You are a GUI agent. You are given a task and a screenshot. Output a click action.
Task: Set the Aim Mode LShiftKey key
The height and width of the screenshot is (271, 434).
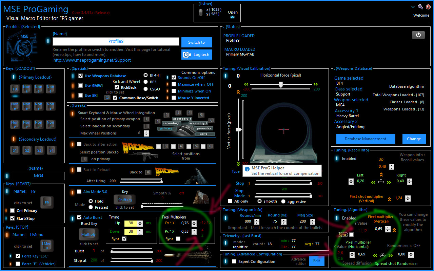pos(124,200)
